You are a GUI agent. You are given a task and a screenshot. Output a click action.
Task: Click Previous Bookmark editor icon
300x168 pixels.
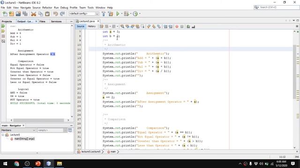149,27
